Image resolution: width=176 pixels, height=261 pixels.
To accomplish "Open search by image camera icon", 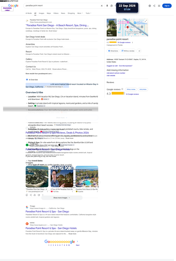I will (x=112, y=6).
